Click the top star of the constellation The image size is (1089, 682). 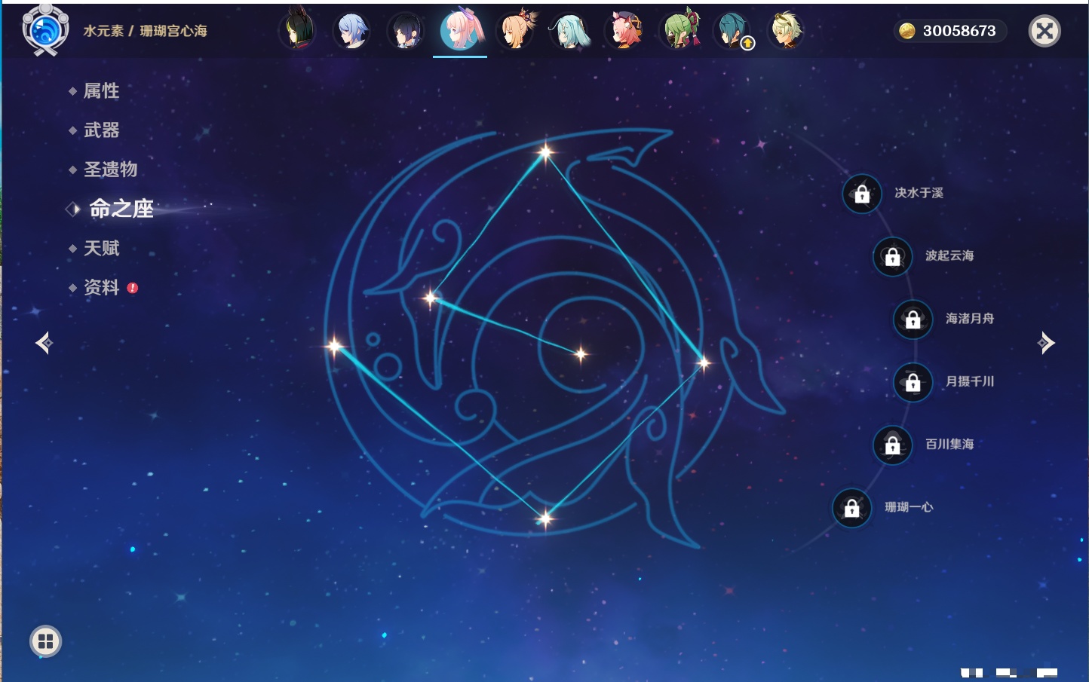[x=545, y=152]
